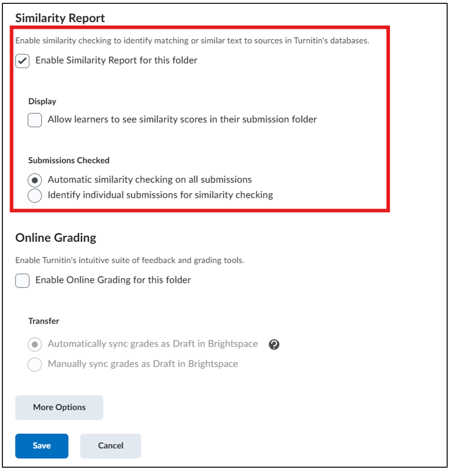450x471 pixels.
Task: Click the Transfer subheading
Action: coord(43,321)
